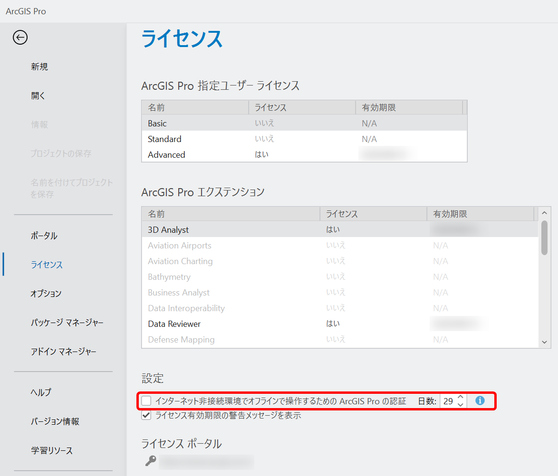Go to the ポータル page
Viewport: 558px width, 476px height.
(x=44, y=236)
